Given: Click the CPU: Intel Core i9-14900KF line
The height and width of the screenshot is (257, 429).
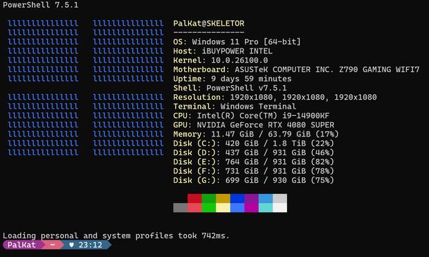Looking at the screenshot, I should pos(251,116).
